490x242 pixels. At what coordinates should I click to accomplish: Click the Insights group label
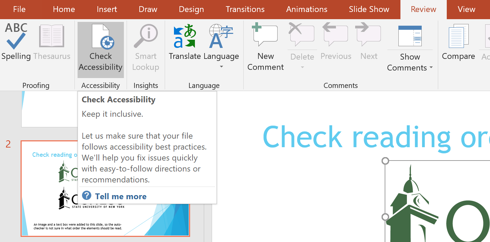[146, 86]
